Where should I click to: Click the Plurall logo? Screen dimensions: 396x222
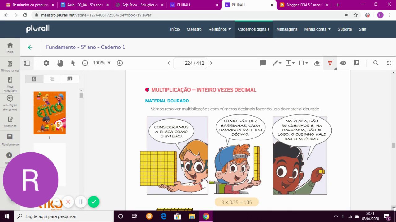(38, 29)
